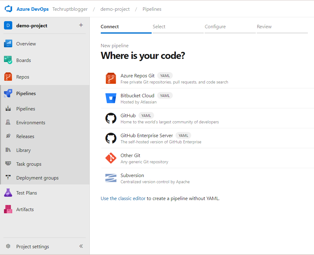Switch to the Select step tab

(159, 27)
